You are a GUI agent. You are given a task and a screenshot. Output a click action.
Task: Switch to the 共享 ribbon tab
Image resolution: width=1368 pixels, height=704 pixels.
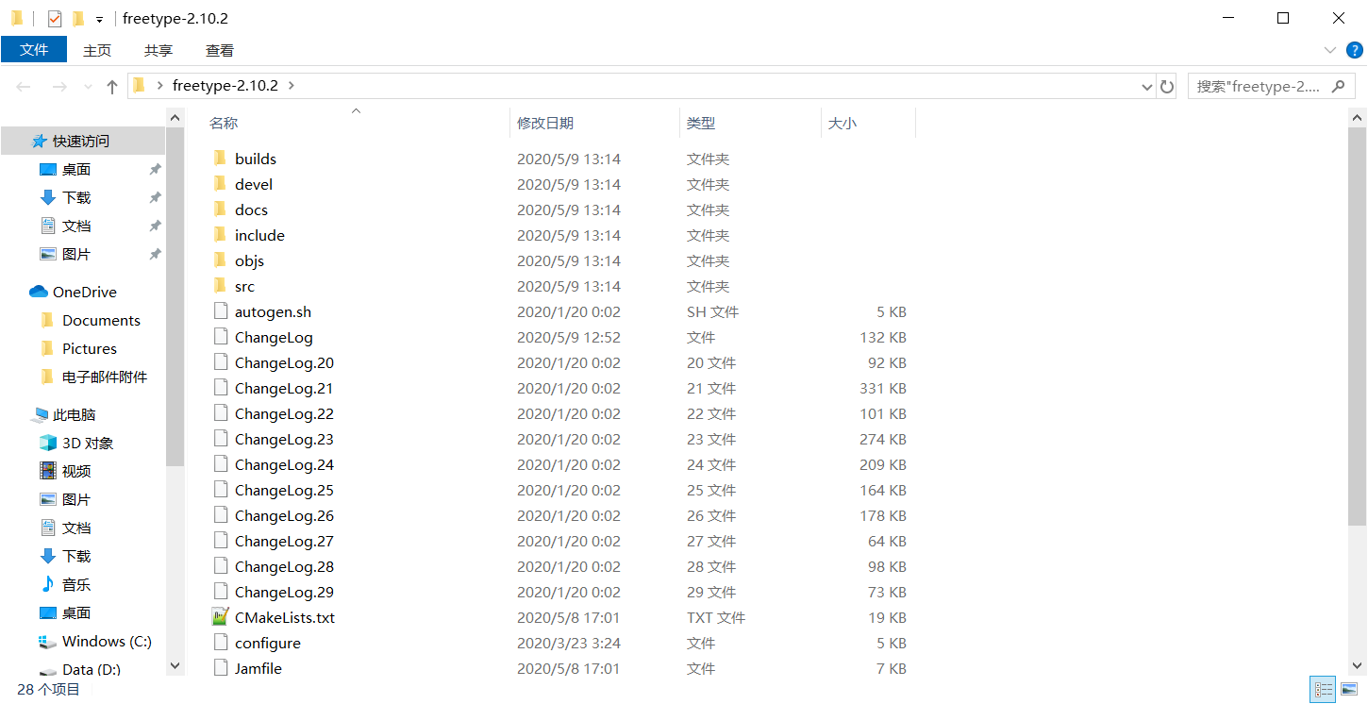158,50
